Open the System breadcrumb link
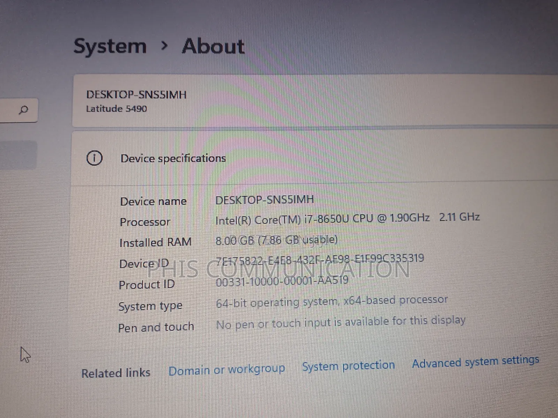558x418 pixels. 110,46
